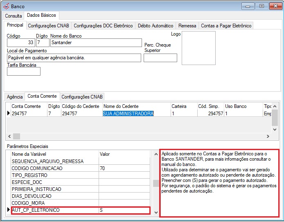This screenshot has width=284, height=222.
Task: Click the Perc. Cheque Superior field
Action: [160, 58]
